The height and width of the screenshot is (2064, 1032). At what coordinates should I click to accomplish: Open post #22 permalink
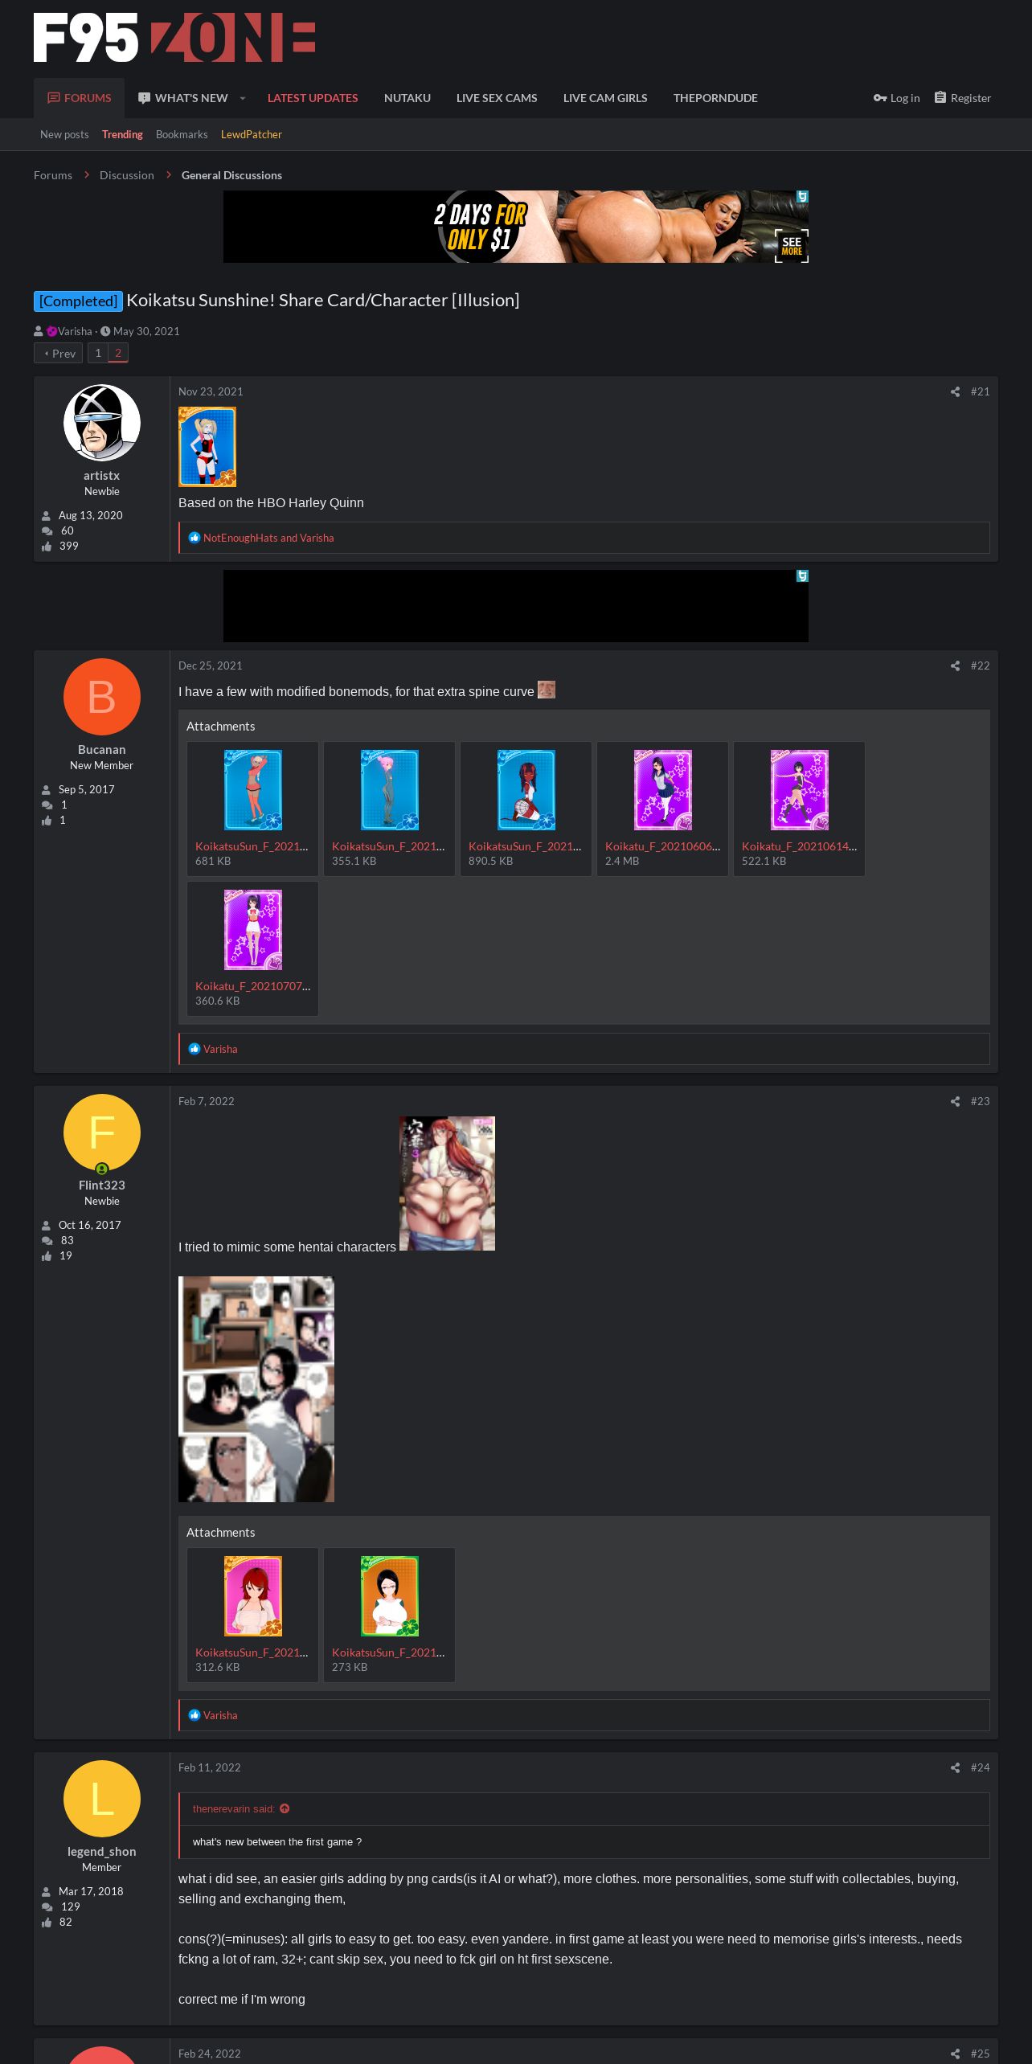click(980, 665)
